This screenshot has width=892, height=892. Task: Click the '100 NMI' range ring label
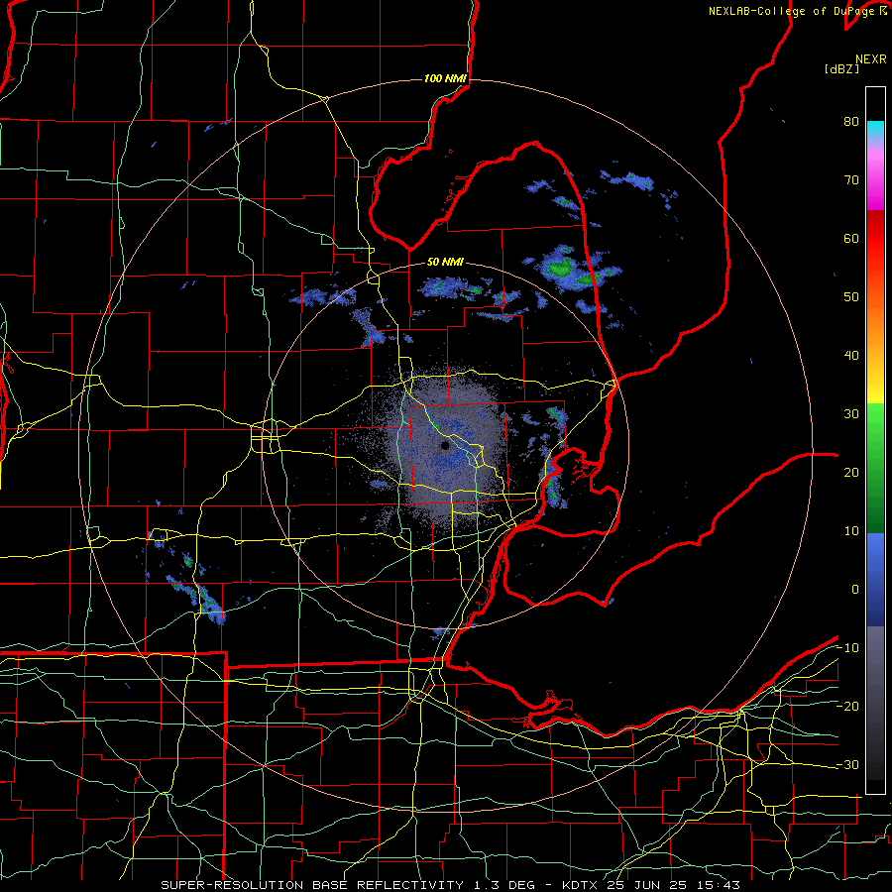tap(445, 78)
